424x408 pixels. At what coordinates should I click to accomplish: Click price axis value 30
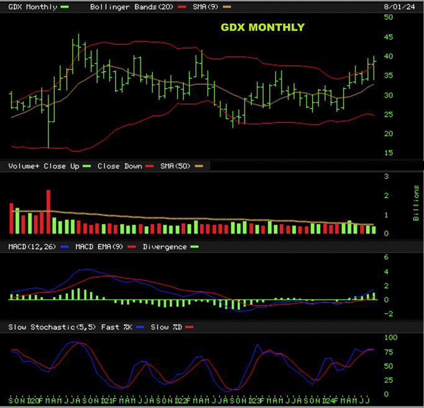(389, 95)
